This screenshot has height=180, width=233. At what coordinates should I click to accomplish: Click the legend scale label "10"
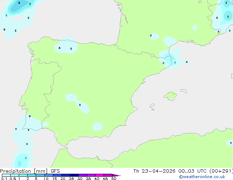(46, 179)
